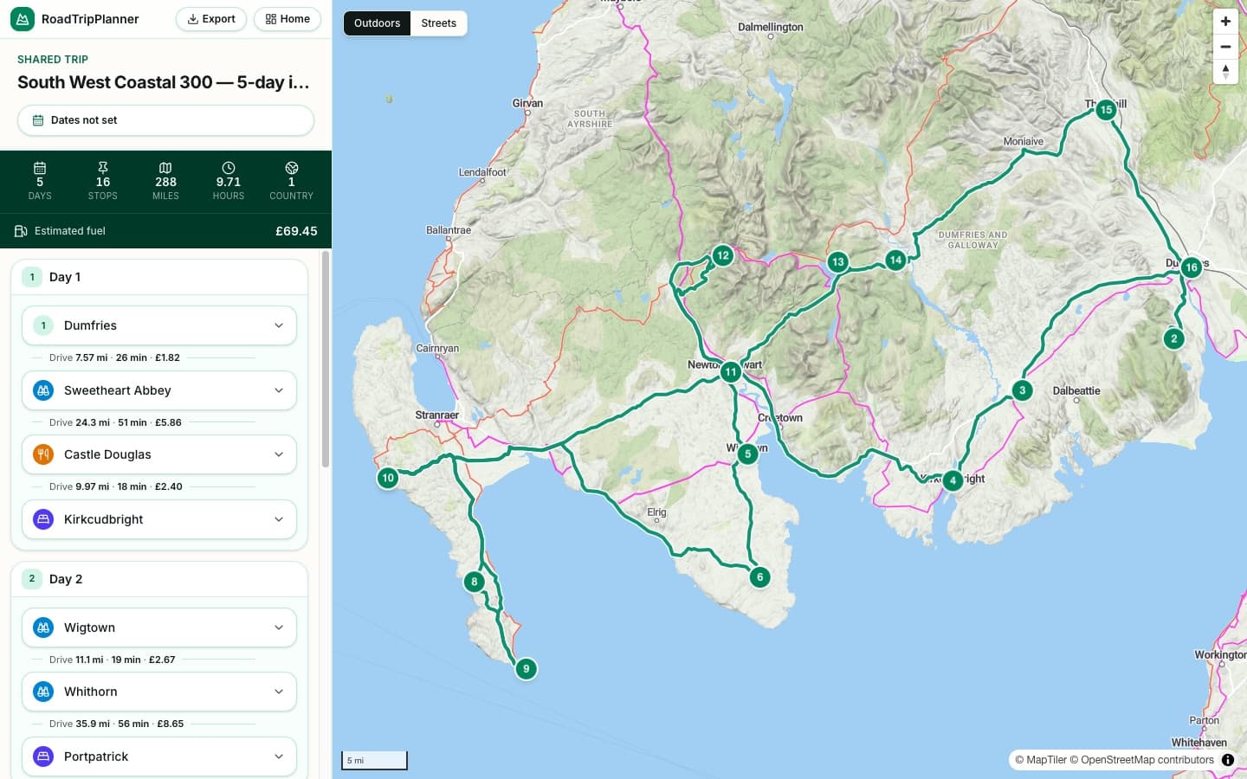This screenshot has height=779, width=1247.
Task: Click the Stranraer map label
Action: coord(436,415)
